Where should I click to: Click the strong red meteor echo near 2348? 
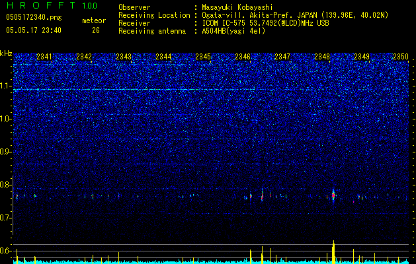333,195
